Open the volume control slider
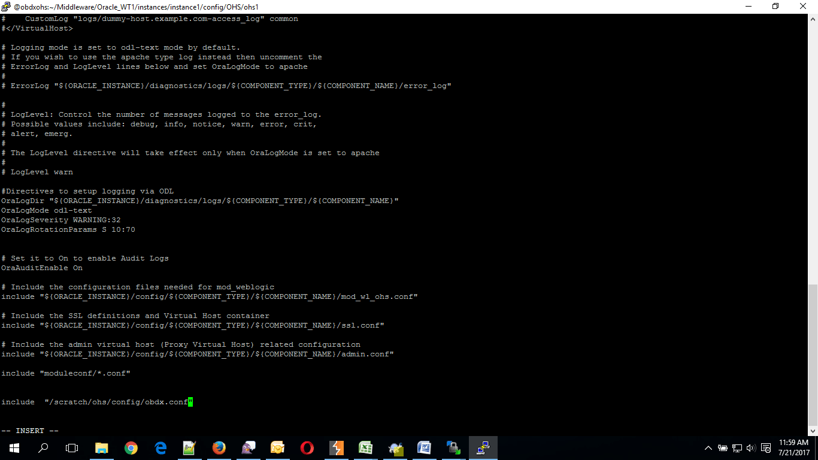This screenshot has height=460, width=818. (x=750, y=447)
